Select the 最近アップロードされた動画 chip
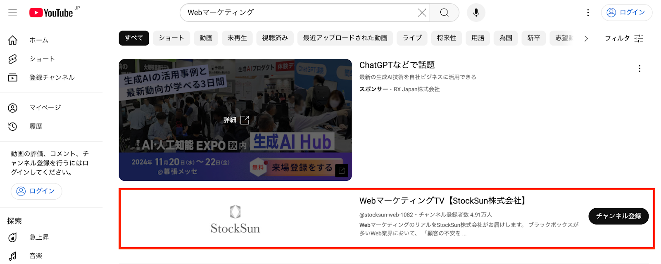661x264 pixels. coord(345,38)
